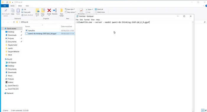Open the New item dropdown
207x112 pixels.
(x=70, y=9)
